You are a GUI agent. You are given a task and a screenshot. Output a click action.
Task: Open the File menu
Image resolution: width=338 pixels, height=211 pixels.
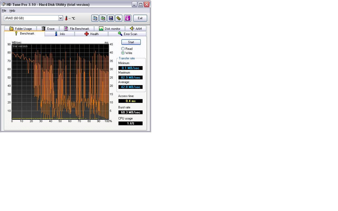coord(4,11)
